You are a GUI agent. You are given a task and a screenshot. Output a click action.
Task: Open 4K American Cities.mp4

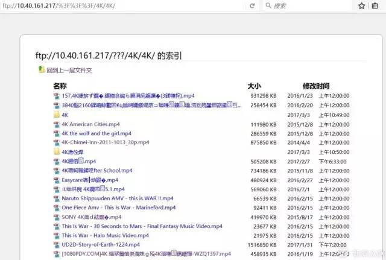90,124
